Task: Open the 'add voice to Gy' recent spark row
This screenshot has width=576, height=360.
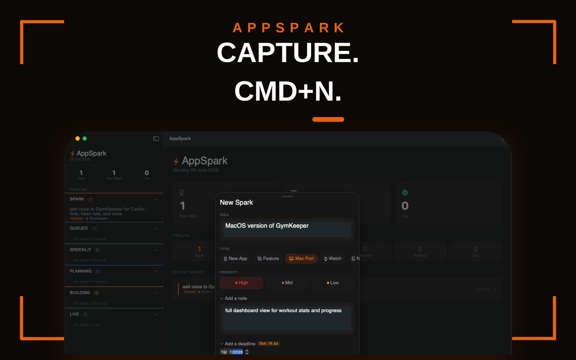Action: click(194, 289)
